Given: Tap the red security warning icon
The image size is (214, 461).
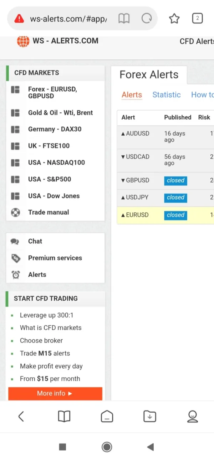Looking at the screenshot, I should coord(19,19).
